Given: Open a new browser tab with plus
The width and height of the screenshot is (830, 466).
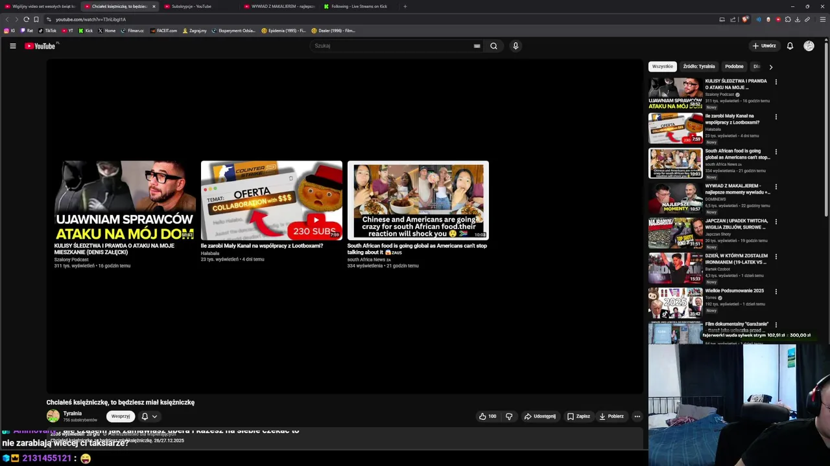Looking at the screenshot, I should (x=405, y=6).
